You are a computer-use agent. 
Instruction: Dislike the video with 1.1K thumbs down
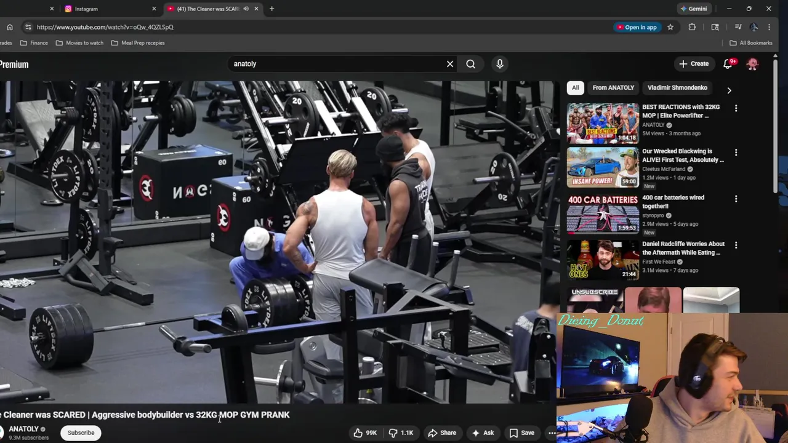coord(401,433)
